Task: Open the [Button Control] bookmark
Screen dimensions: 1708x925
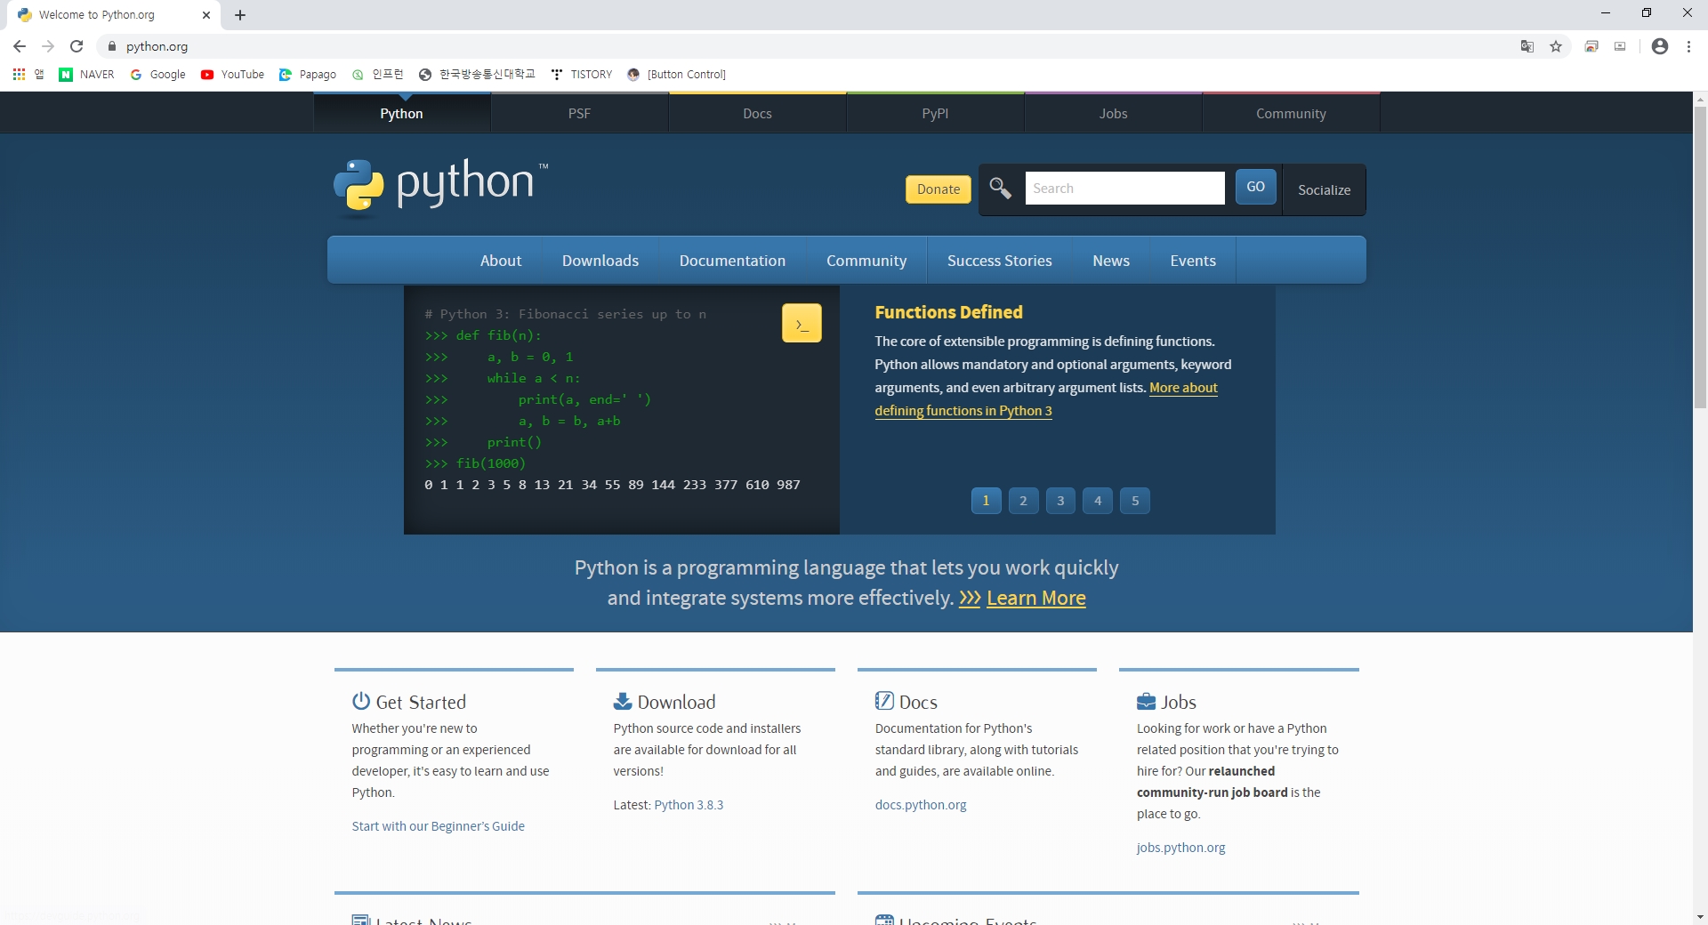Action: (x=677, y=75)
